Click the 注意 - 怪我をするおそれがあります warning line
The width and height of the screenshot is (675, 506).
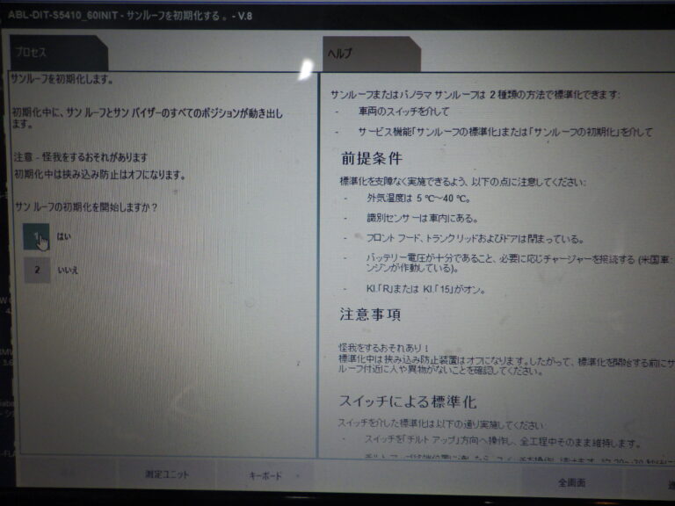pyautogui.click(x=81, y=157)
